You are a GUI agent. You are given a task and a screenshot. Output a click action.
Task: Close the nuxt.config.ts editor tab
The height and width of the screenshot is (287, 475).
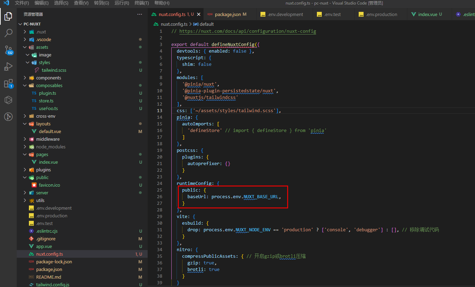199,14
